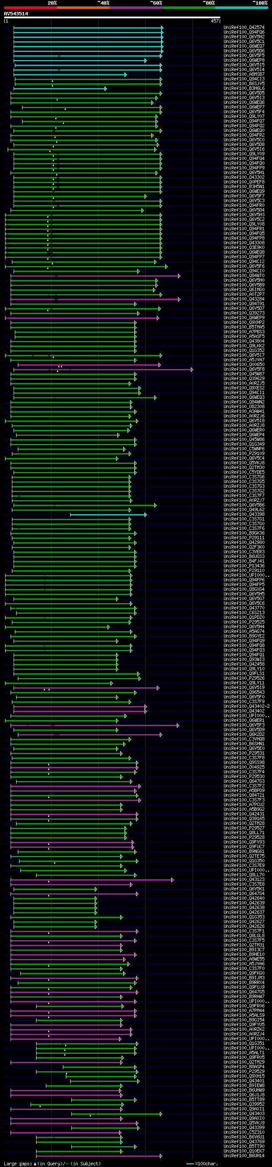
Task: Click the ~20% red legend segment
Action: (x=30, y=8)
